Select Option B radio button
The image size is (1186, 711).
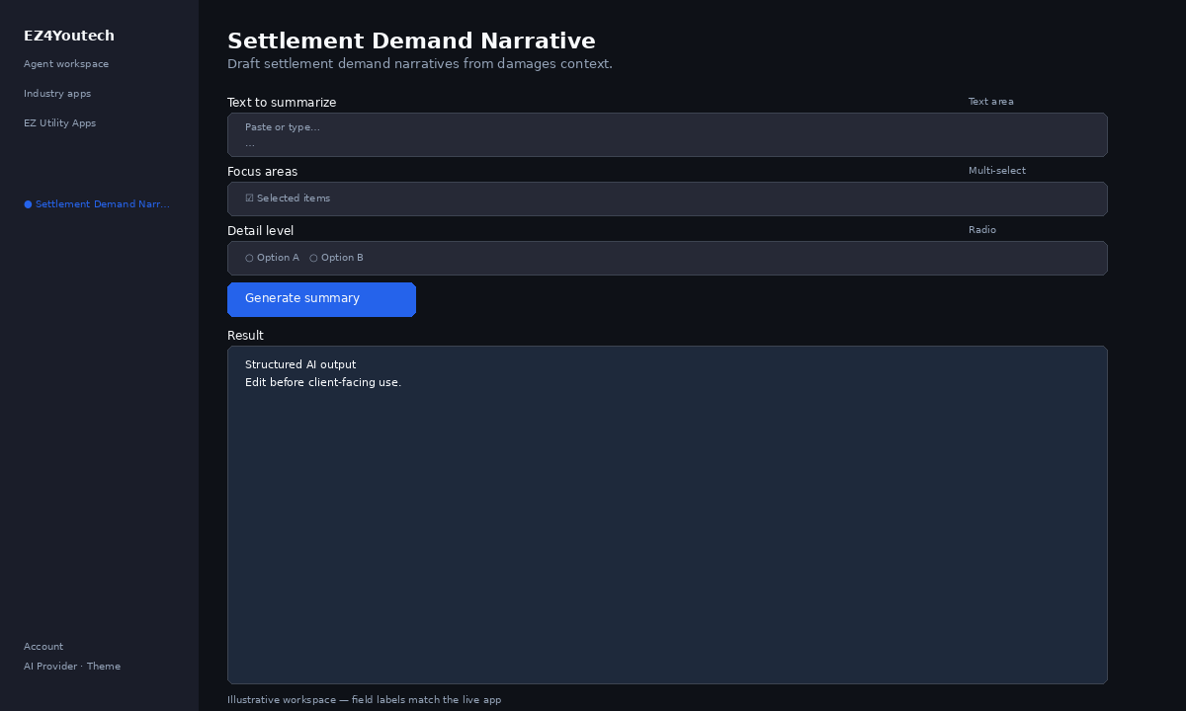336,258
